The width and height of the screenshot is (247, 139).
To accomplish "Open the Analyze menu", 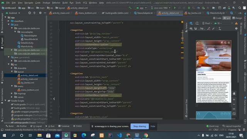I will 46,3.
